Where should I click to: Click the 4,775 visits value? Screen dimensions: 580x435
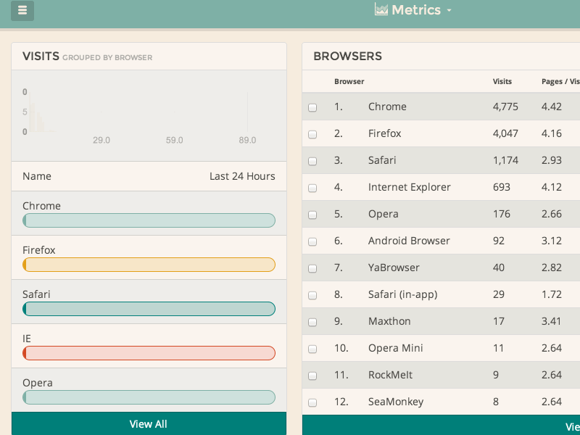pyautogui.click(x=505, y=107)
